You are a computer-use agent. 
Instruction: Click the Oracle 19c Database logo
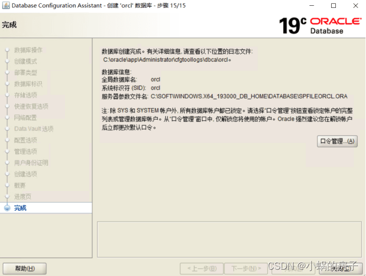tap(320, 25)
